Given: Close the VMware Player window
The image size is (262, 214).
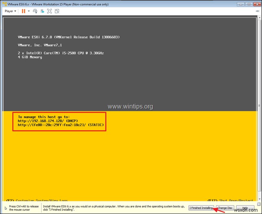Looking at the screenshot, I should [257, 4].
